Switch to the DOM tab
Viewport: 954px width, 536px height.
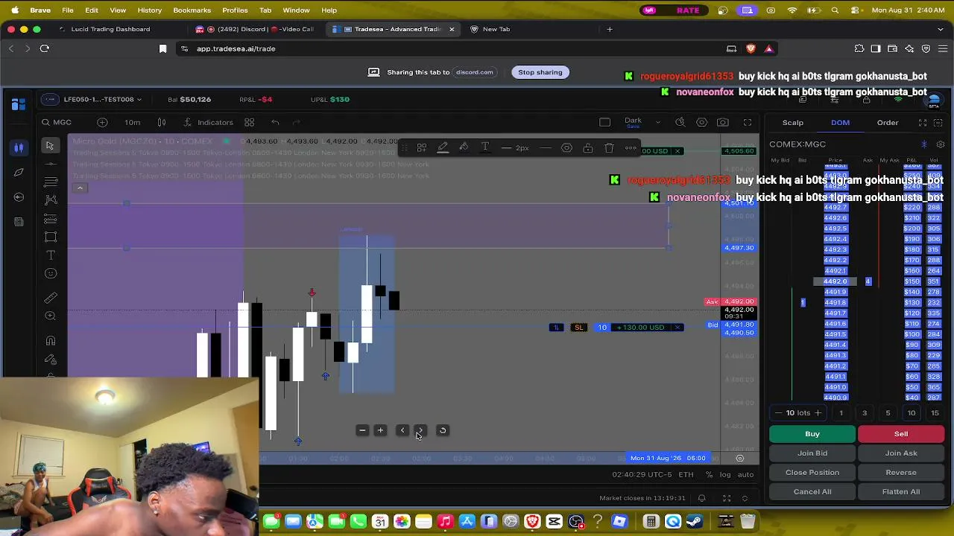click(840, 123)
